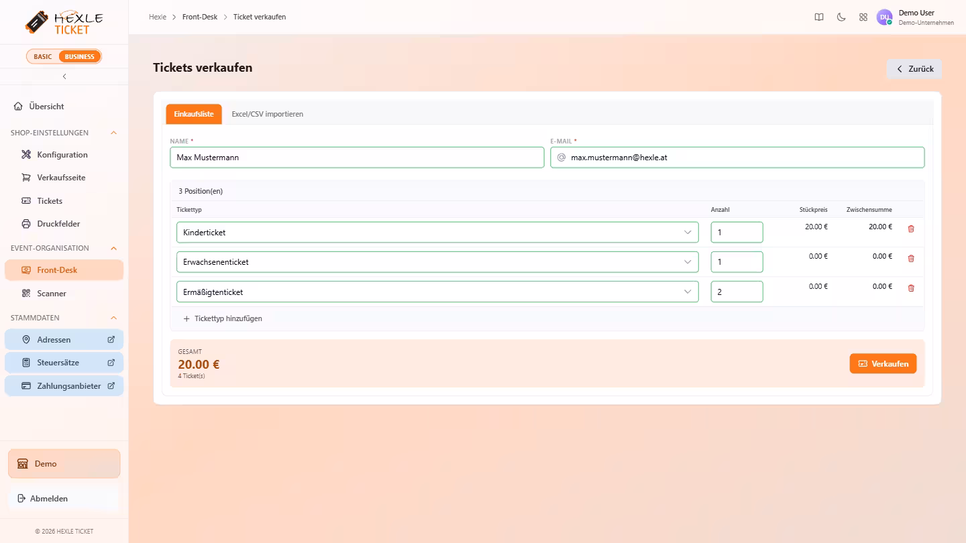This screenshot has width=966, height=543.
Task: Go back with the Zurück button
Action: pyautogui.click(x=914, y=69)
